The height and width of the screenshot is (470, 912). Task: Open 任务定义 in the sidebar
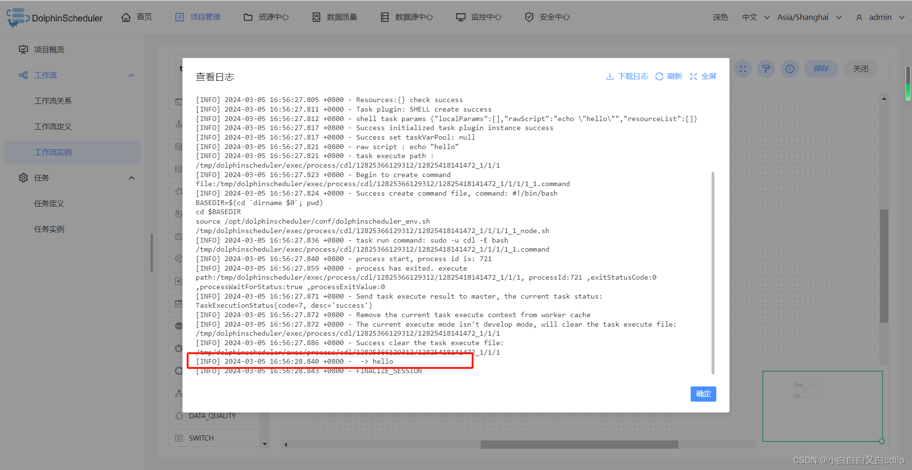(73, 204)
